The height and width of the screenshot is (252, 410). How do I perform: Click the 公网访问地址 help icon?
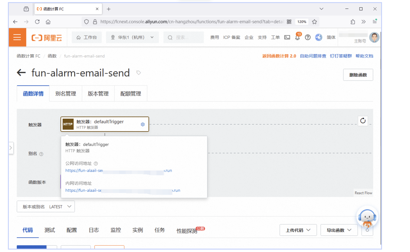pos(96,164)
